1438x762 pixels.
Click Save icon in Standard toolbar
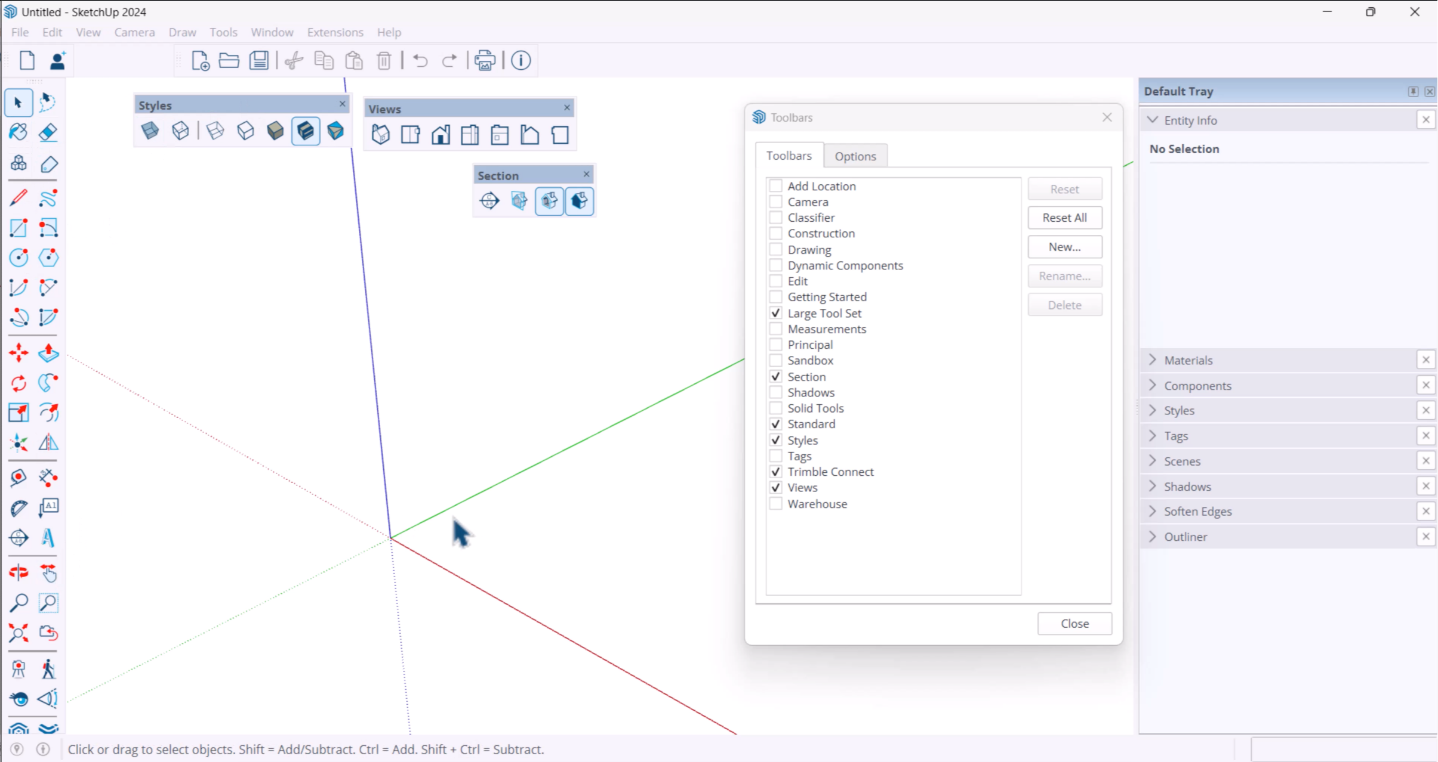coord(259,60)
